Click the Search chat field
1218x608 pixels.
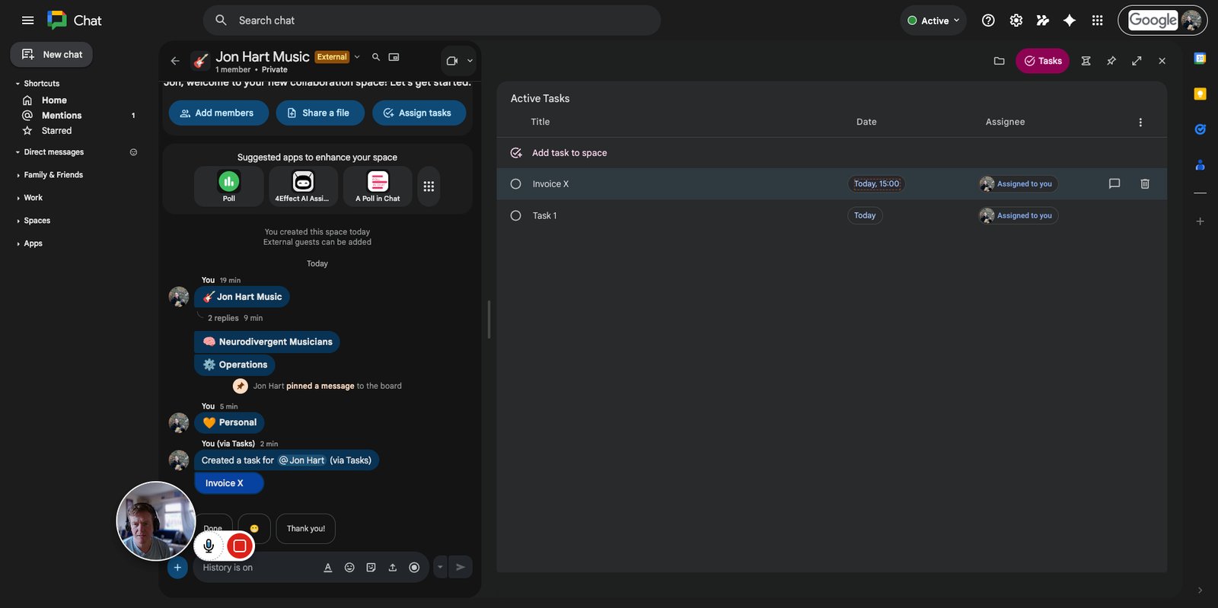(x=432, y=21)
